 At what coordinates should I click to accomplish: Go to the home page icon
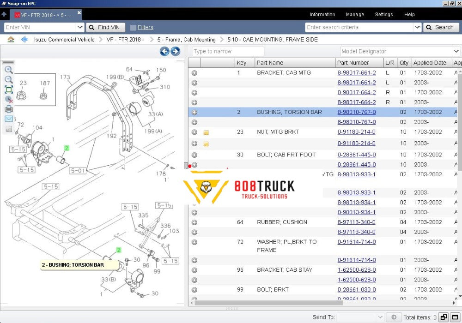pyautogui.click(x=11, y=40)
